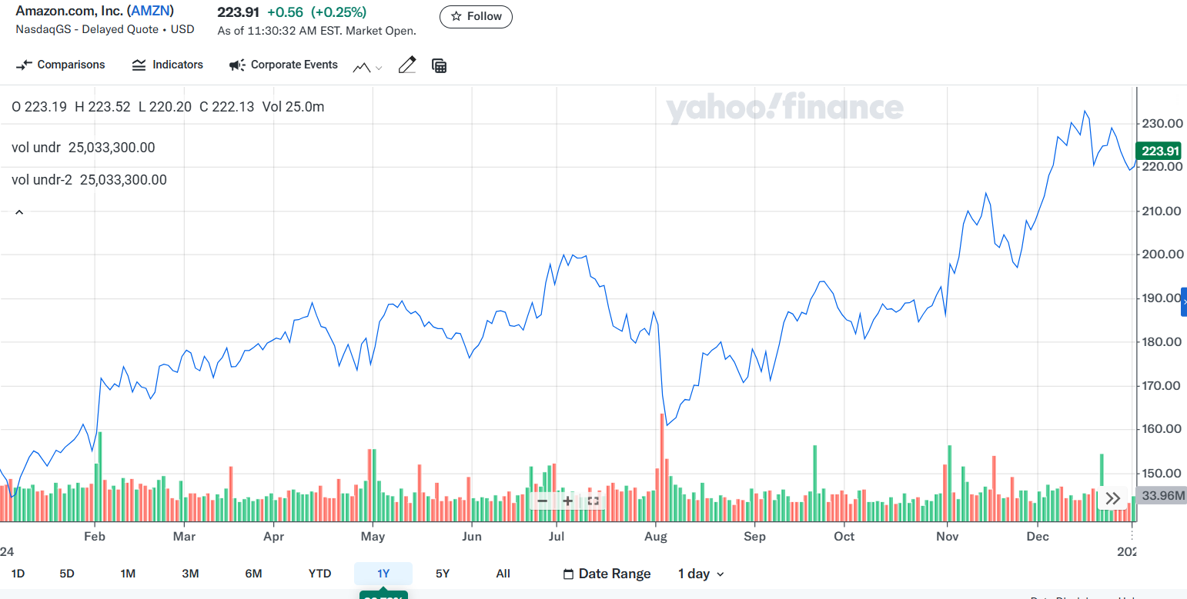This screenshot has width=1187, height=599.
Task: Collapse the indicator legend with the chevron
Action: click(19, 212)
